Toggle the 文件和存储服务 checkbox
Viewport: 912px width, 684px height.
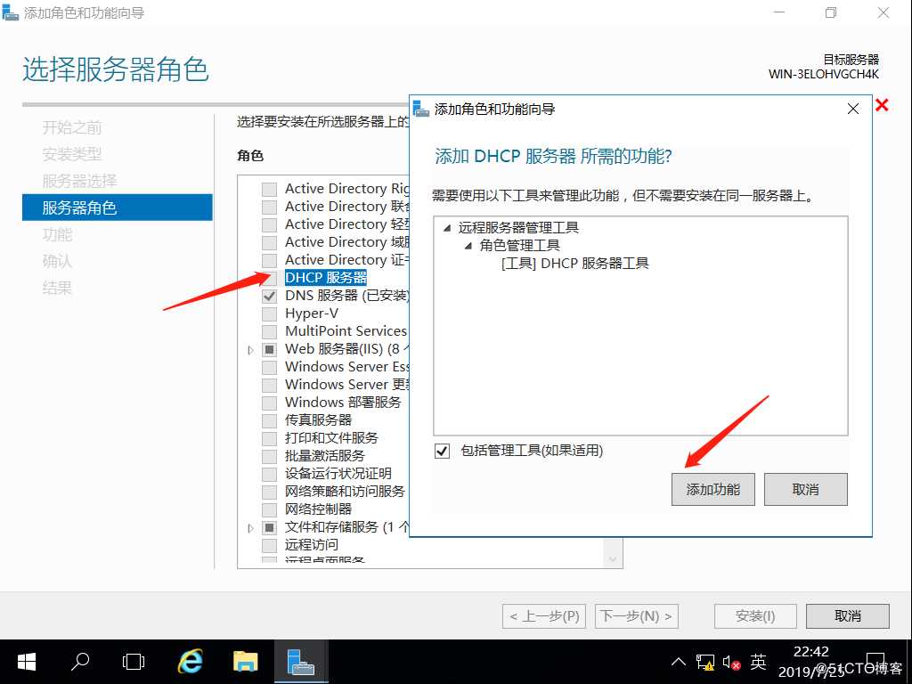click(269, 527)
